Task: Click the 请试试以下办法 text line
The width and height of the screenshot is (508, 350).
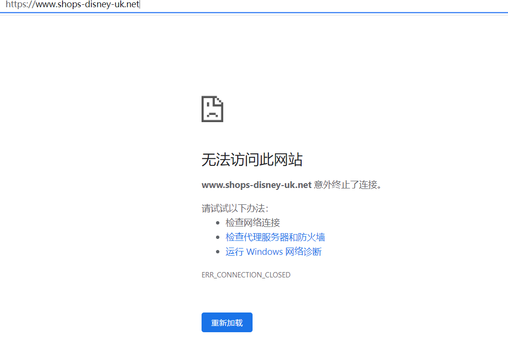Action: [x=235, y=208]
